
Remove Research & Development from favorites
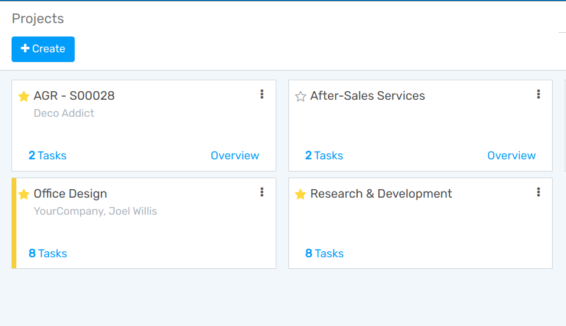pyautogui.click(x=301, y=194)
